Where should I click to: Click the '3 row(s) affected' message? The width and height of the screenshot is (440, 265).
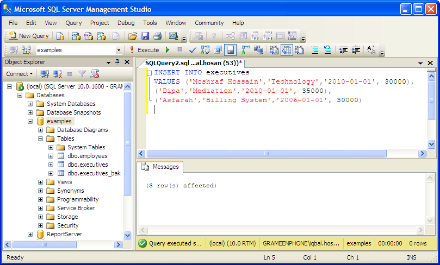(x=181, y=185)
